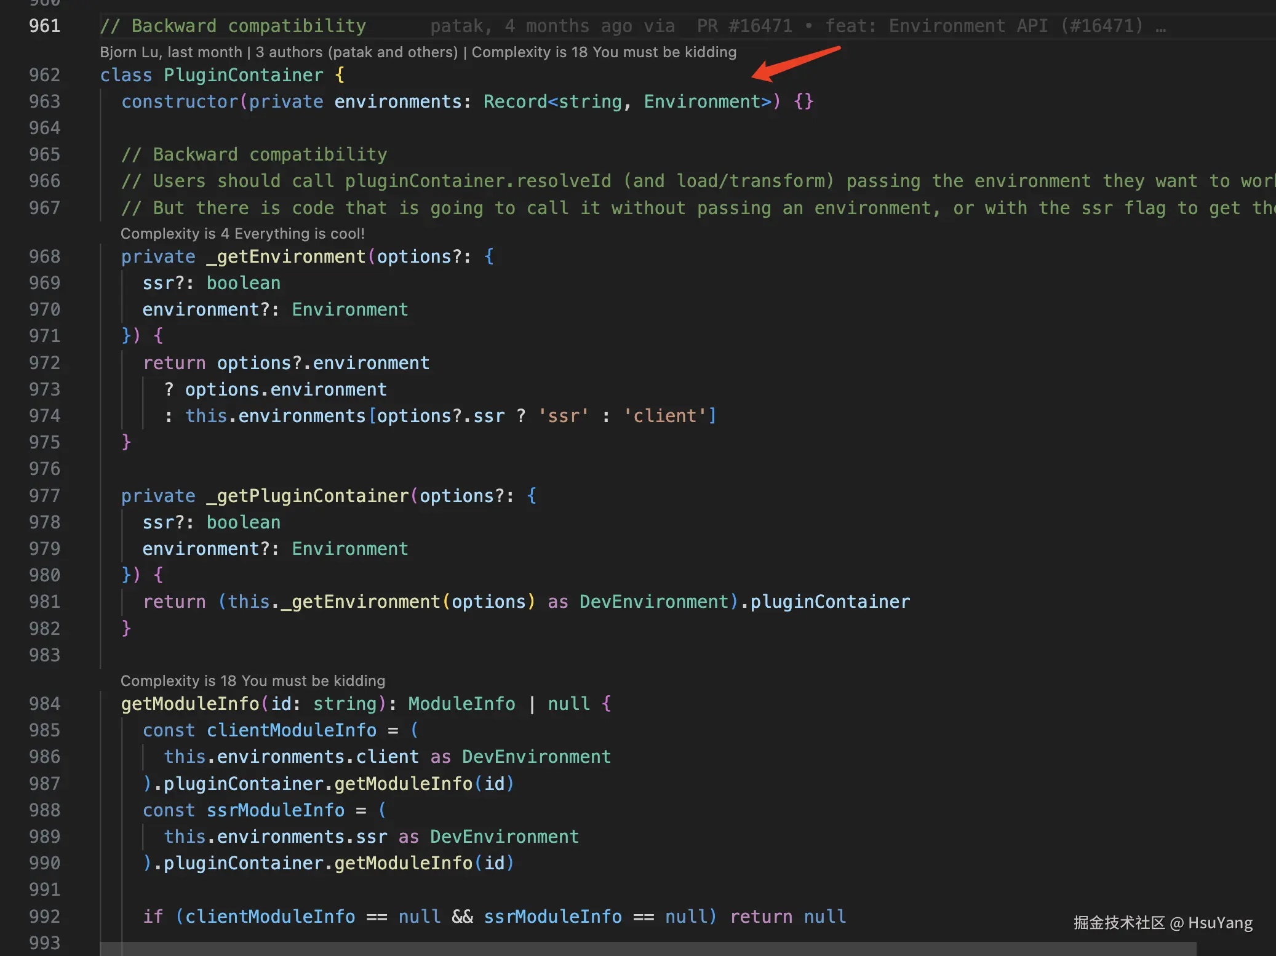This screenshot has width=1276, height=956.
Task: Click ssrModuleInfo variable declaration on line 988
Action: [x=275, y=810]
